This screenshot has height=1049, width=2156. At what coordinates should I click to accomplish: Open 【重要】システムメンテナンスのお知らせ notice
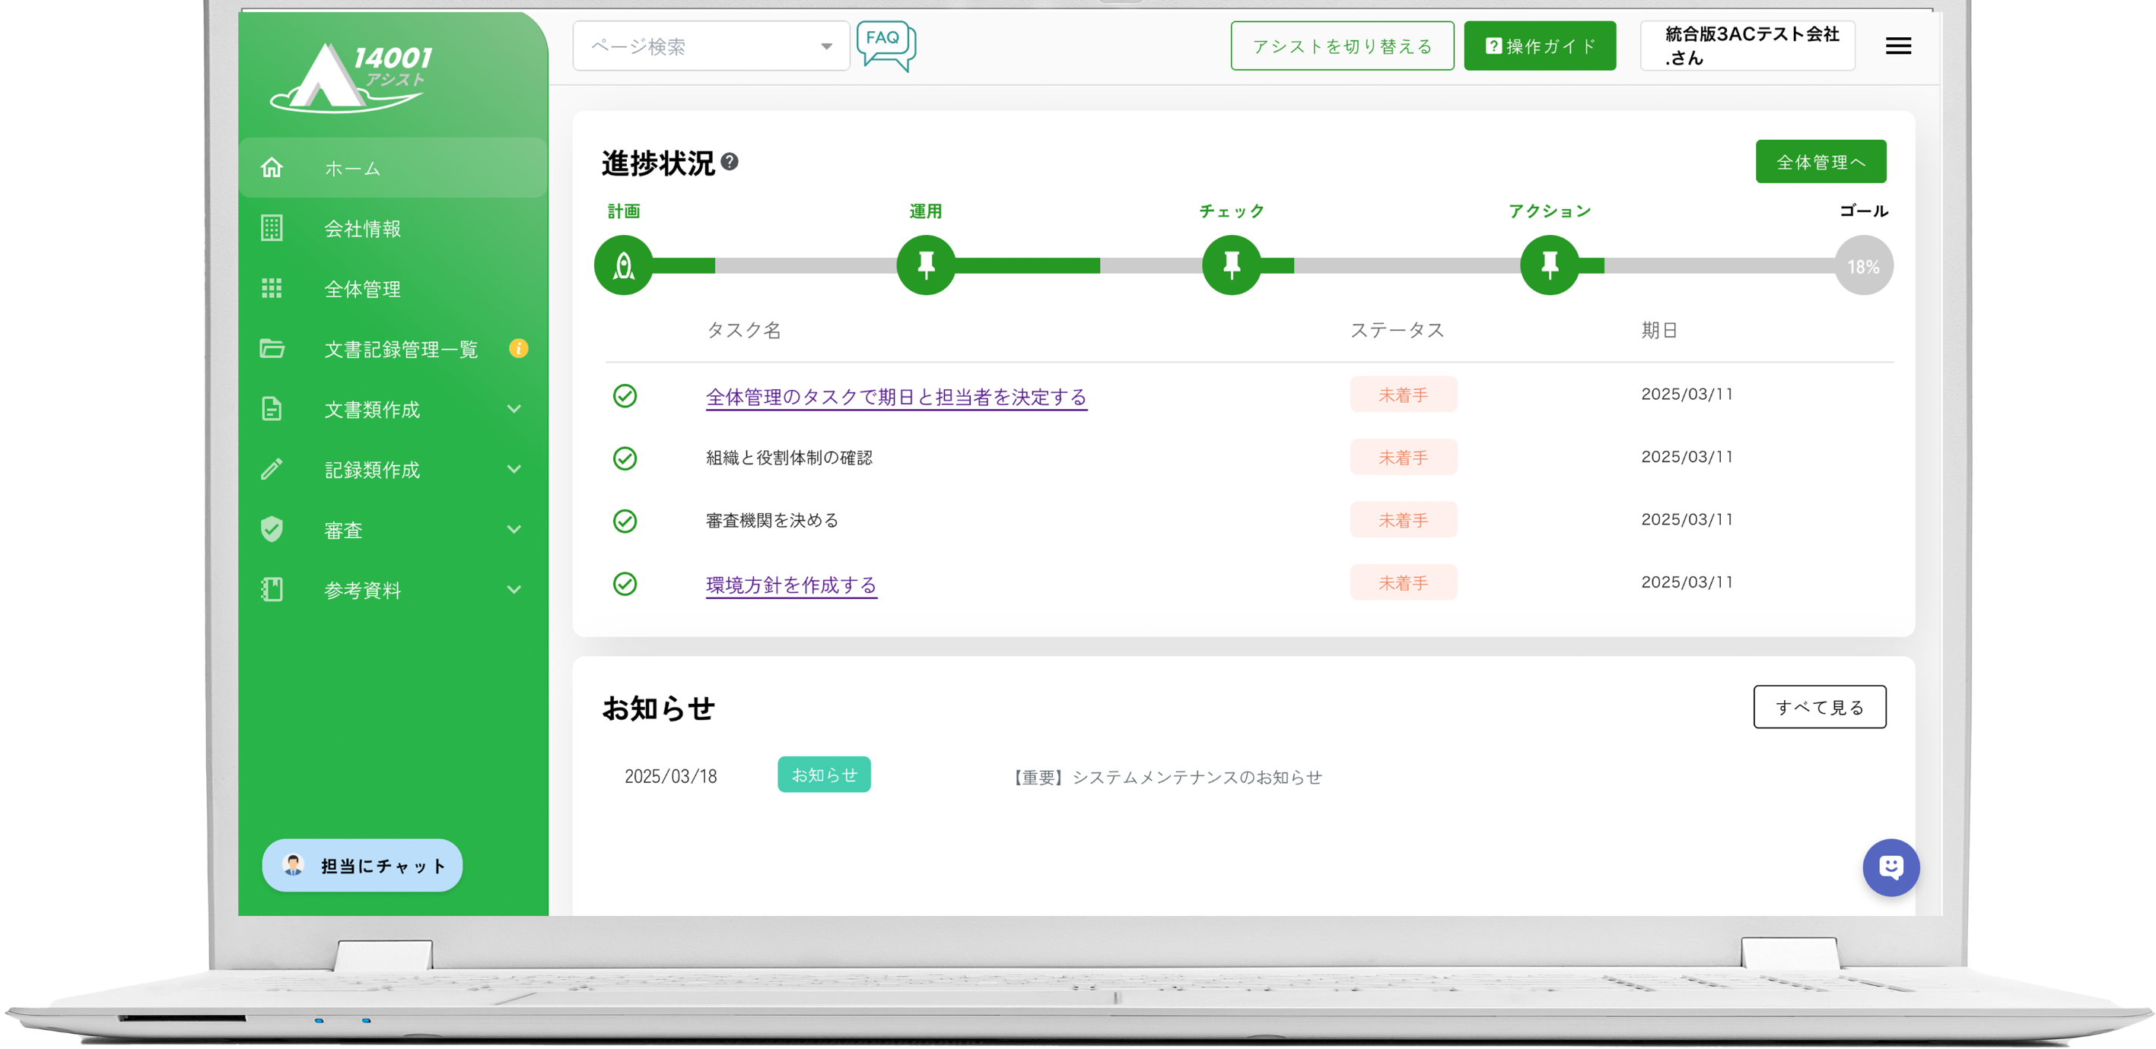pos(1166,777)
